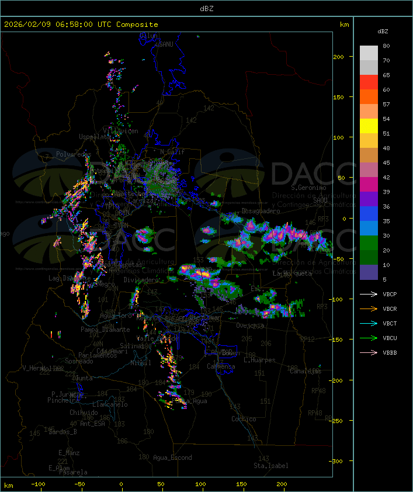Select the VBCU legend label
Viewport: 413px width, 492px height.
click(390, 338)
